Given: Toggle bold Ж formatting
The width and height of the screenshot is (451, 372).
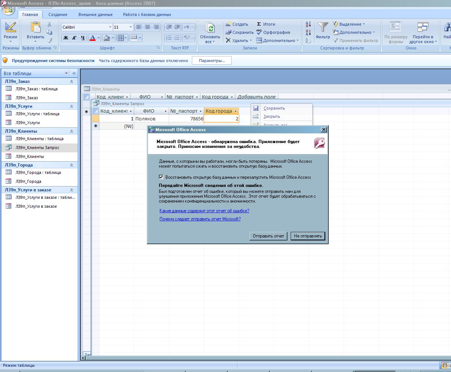Looking at the screenshot, I should (x=66, y=38).
